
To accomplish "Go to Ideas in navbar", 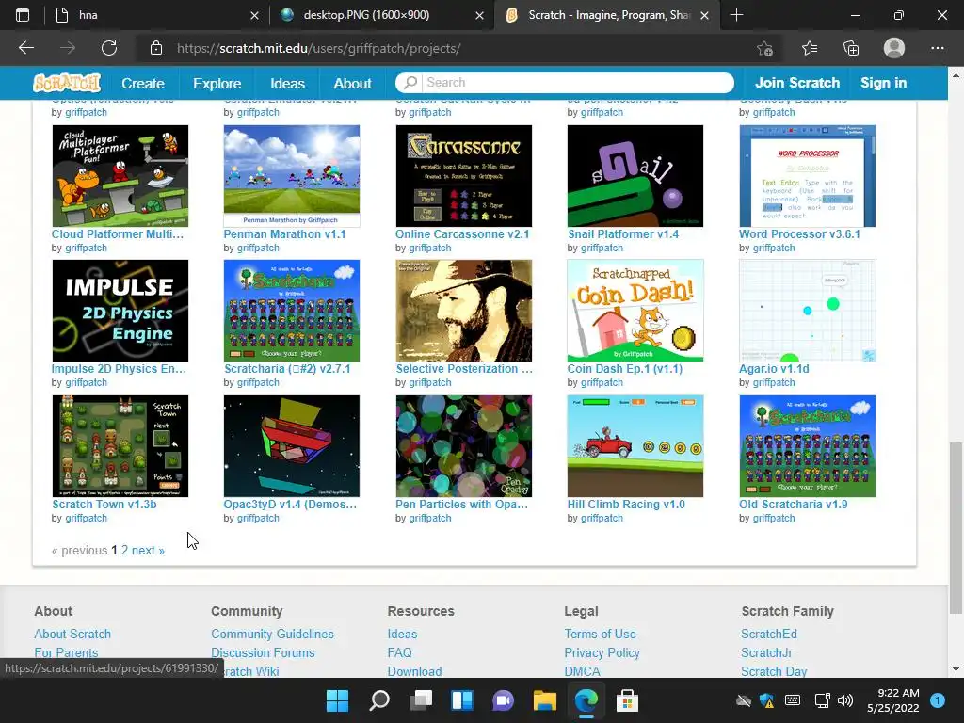I will click(x=287, y=83).
